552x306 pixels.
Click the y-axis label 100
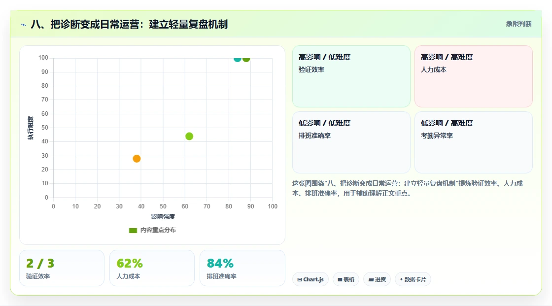pyautogui.click(x=43, y=58)
